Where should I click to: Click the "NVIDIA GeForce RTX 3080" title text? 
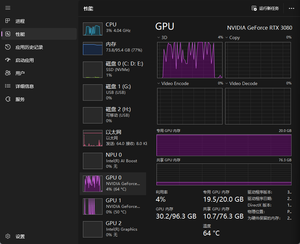click(x=260, y=28)
